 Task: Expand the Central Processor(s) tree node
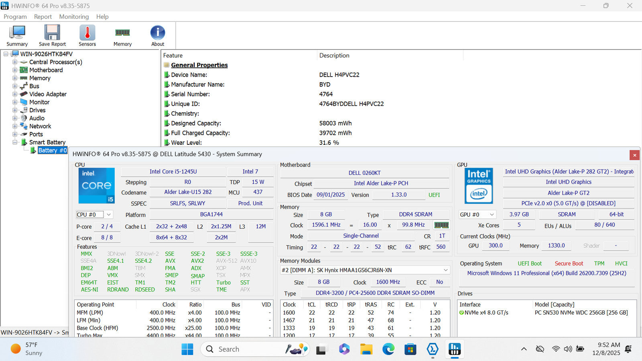(15, 62)
